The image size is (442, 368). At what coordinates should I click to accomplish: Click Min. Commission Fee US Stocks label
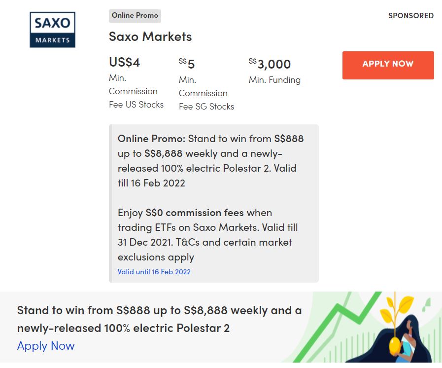(136, 91)
